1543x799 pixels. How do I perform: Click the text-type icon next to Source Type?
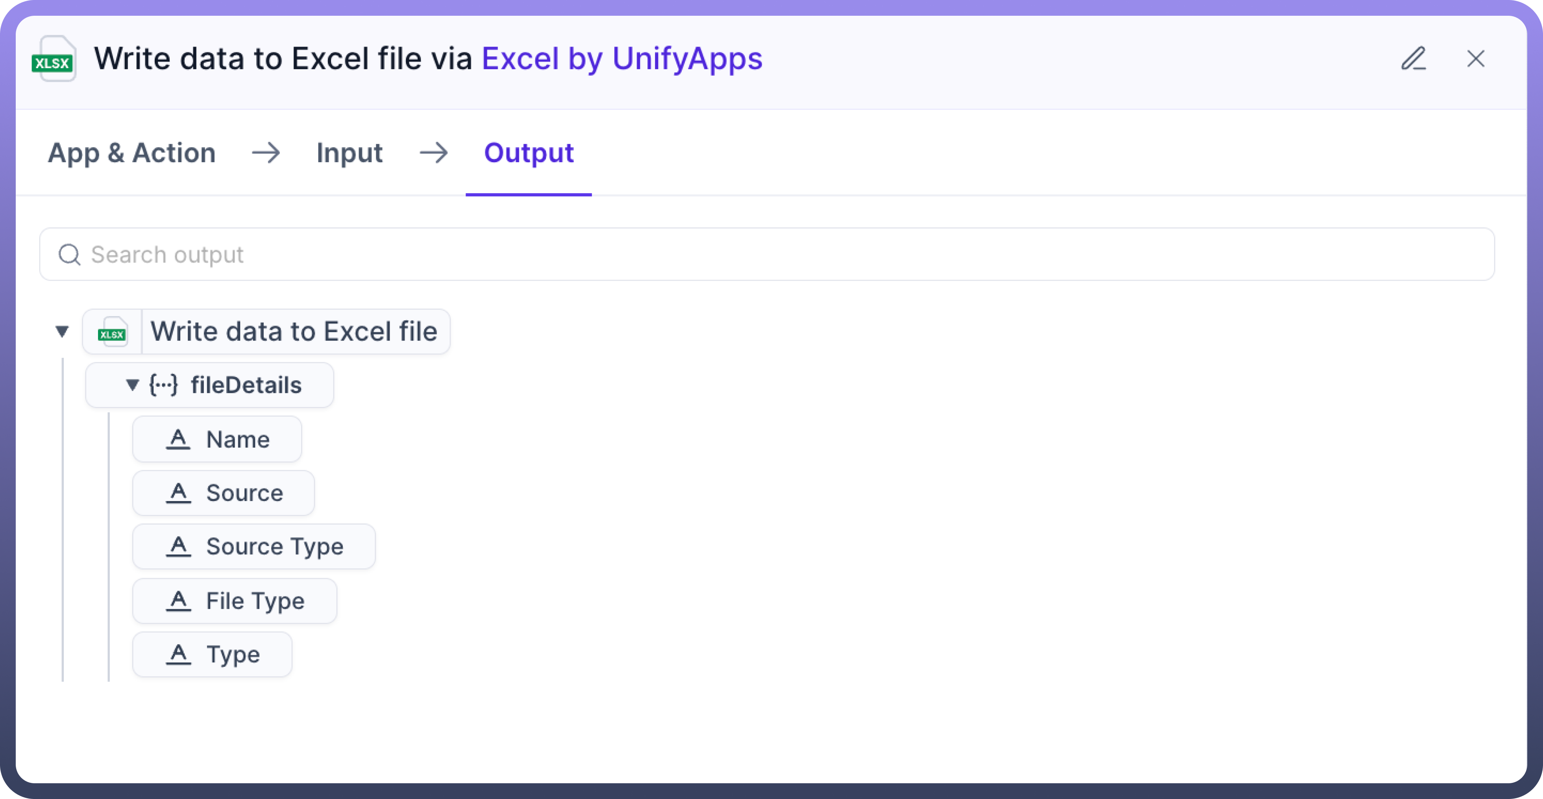pos(178,546)
